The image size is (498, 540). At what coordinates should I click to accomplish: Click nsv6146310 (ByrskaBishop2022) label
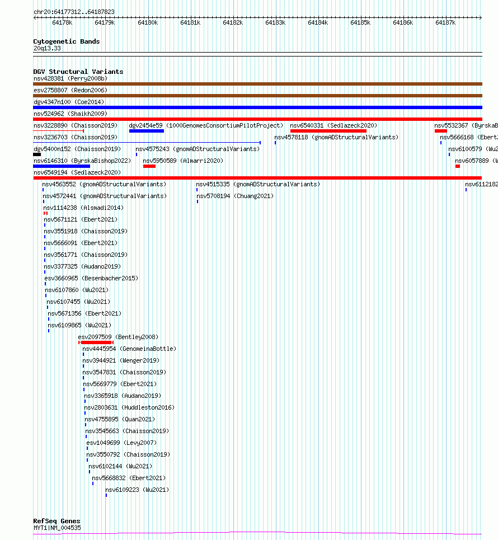coord(82,161)
